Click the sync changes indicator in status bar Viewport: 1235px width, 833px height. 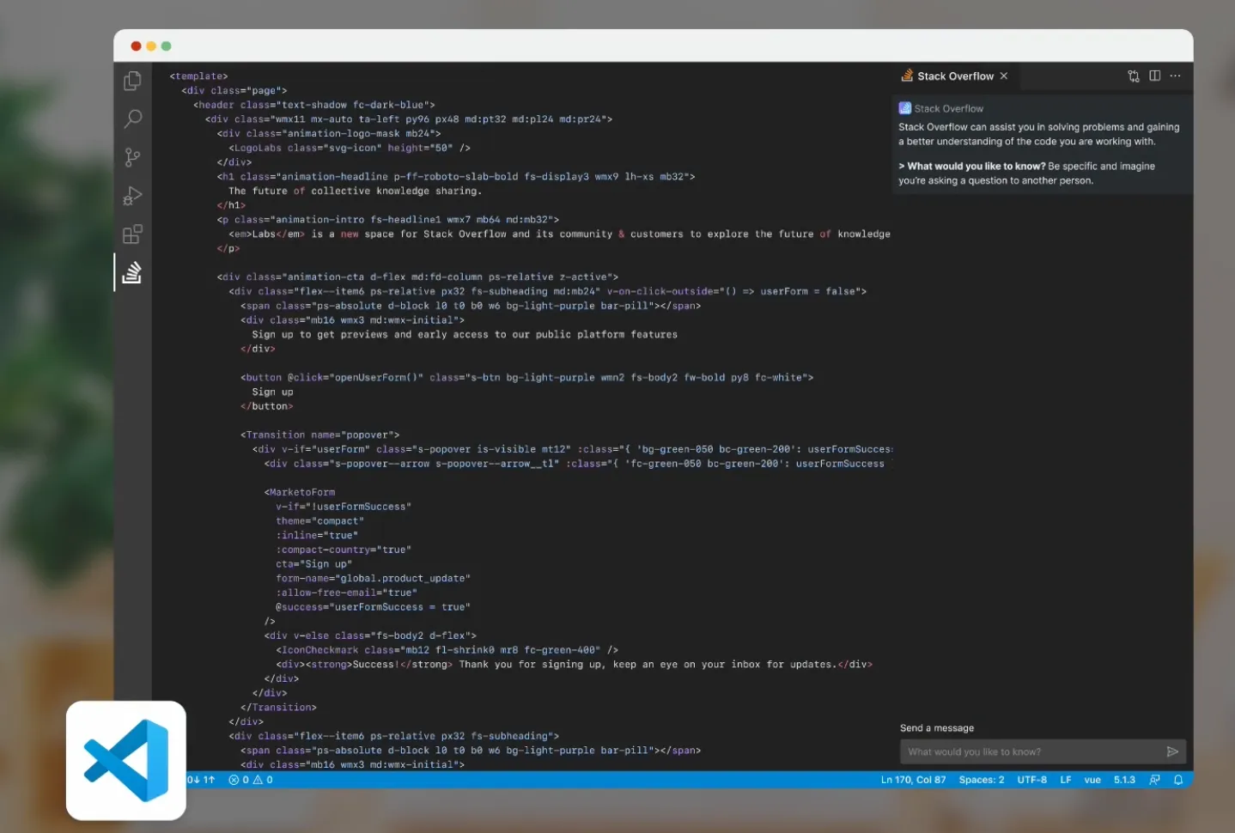pos(201,780)
